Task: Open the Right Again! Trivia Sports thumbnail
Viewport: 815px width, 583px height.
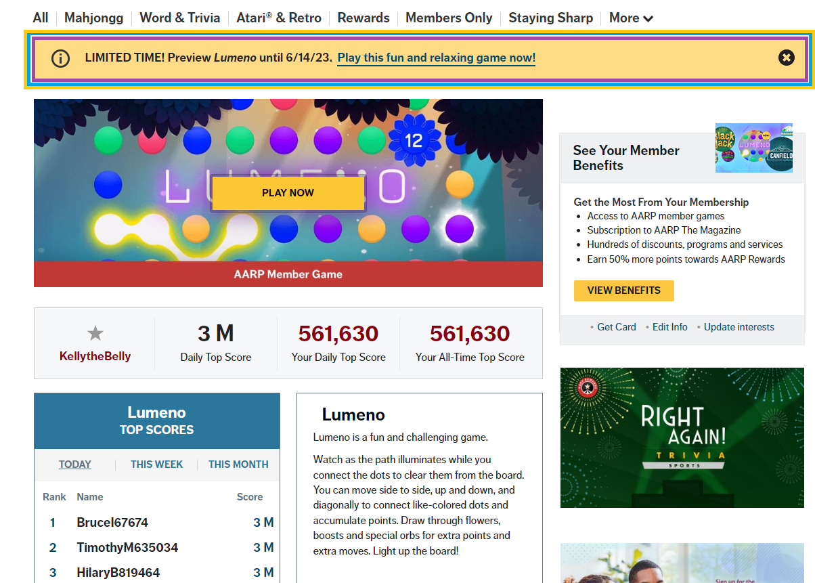Action: pyautogui.click(x=682, y=437)
